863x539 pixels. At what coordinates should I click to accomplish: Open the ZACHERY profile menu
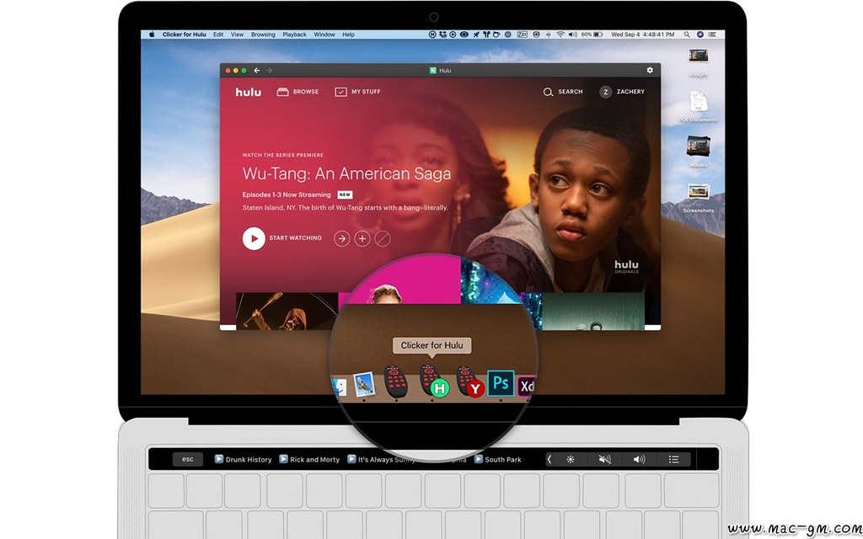click(x=630, y=92)
